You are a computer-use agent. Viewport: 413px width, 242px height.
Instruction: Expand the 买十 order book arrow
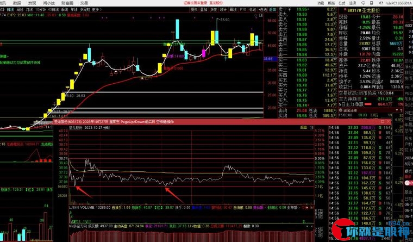pyautogui.click(x=309, y=106)
